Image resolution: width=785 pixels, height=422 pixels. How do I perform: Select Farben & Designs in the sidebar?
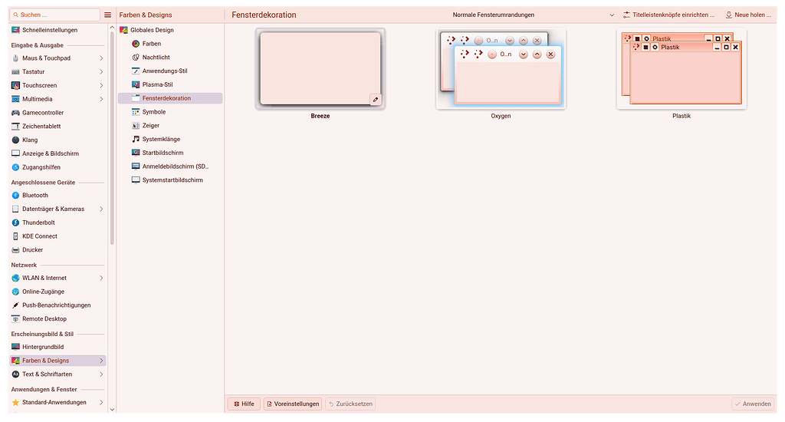pos(57,361)
